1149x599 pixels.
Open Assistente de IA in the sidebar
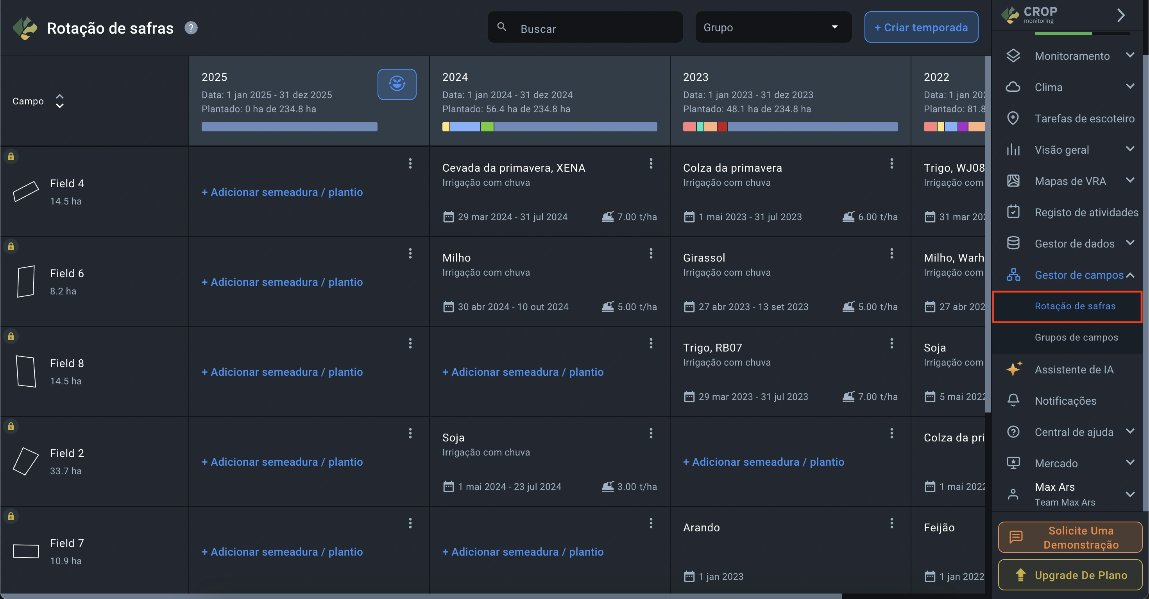tap(1074, 369)
